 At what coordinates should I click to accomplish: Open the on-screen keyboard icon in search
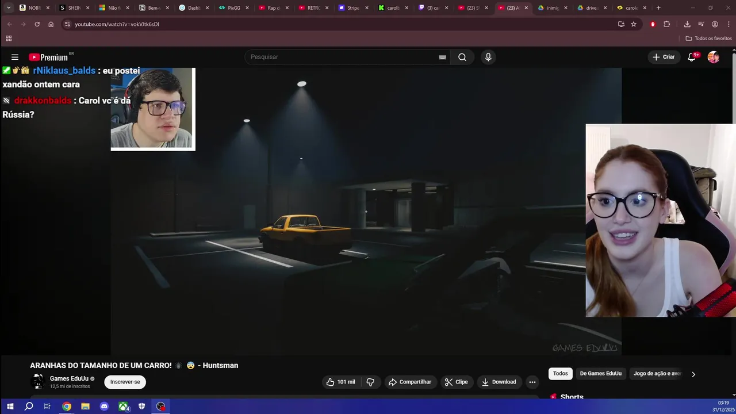[442, 57]
